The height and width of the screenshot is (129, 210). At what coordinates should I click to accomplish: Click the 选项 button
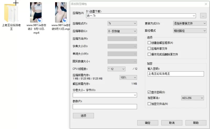(83, 116)
